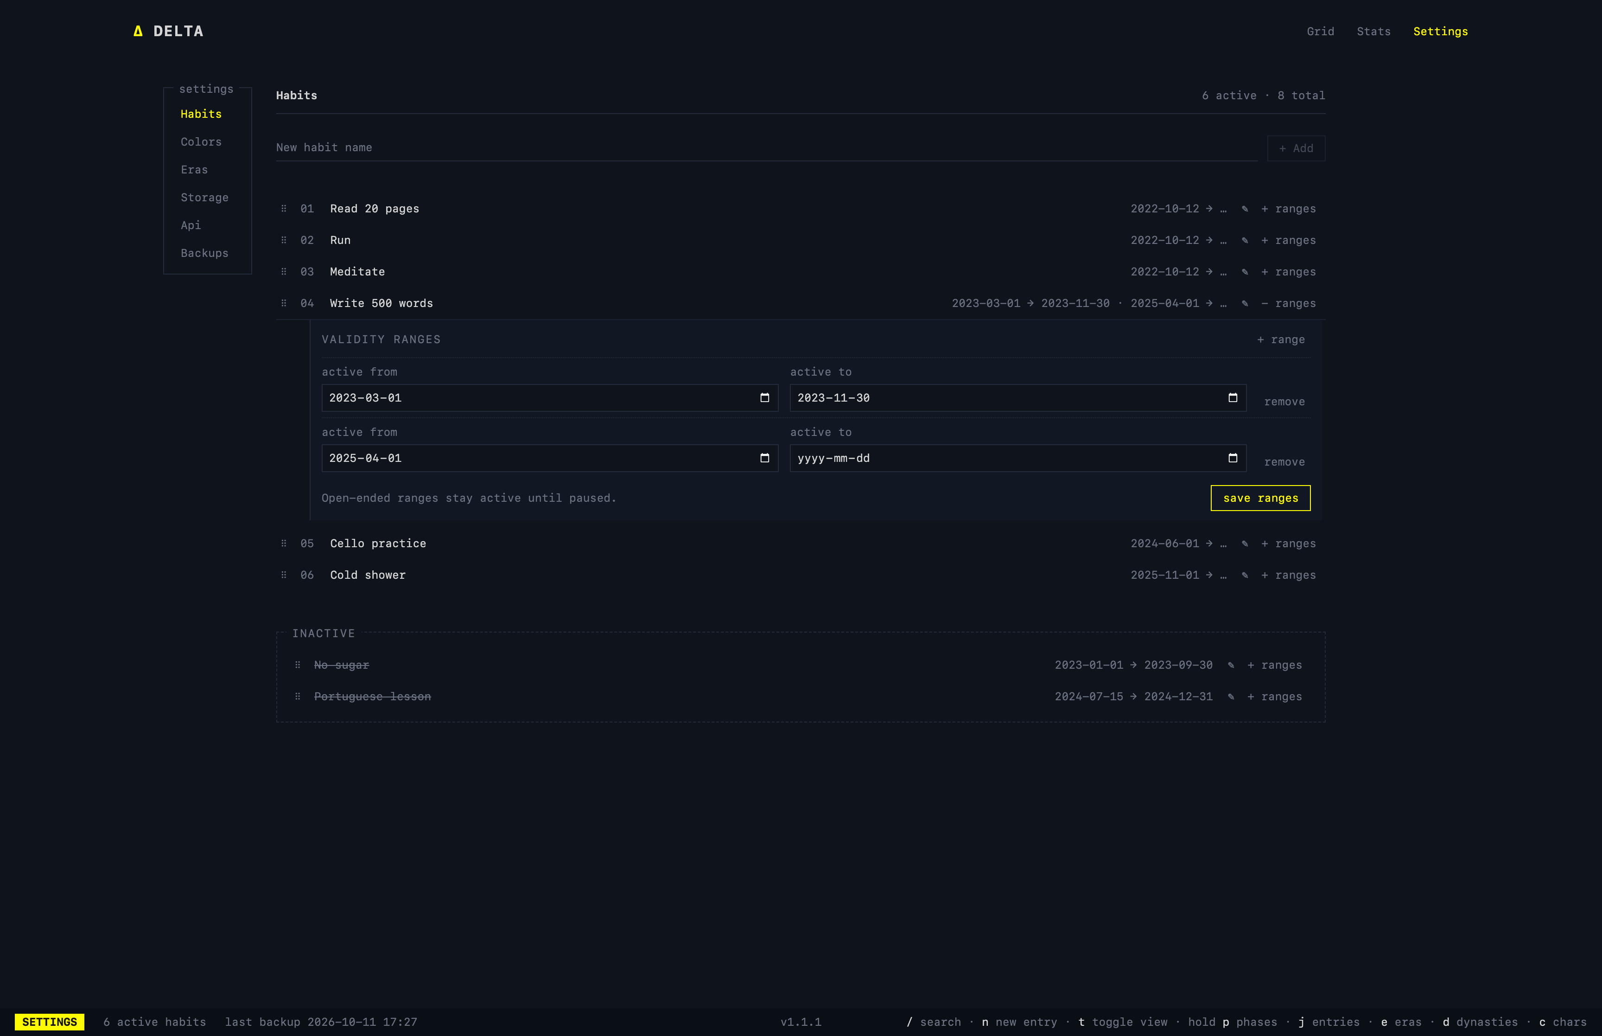Select Colors in settings sidebar

[x=201, y=142]
